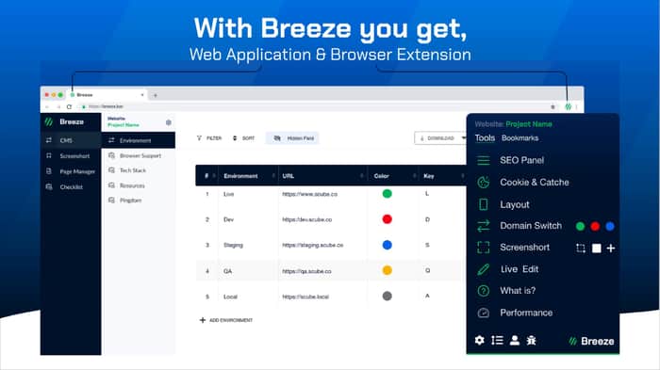Screen dimensions: 660x370
Task: Open Screenshort in left sidebar
Action: [x=71, y=156]
